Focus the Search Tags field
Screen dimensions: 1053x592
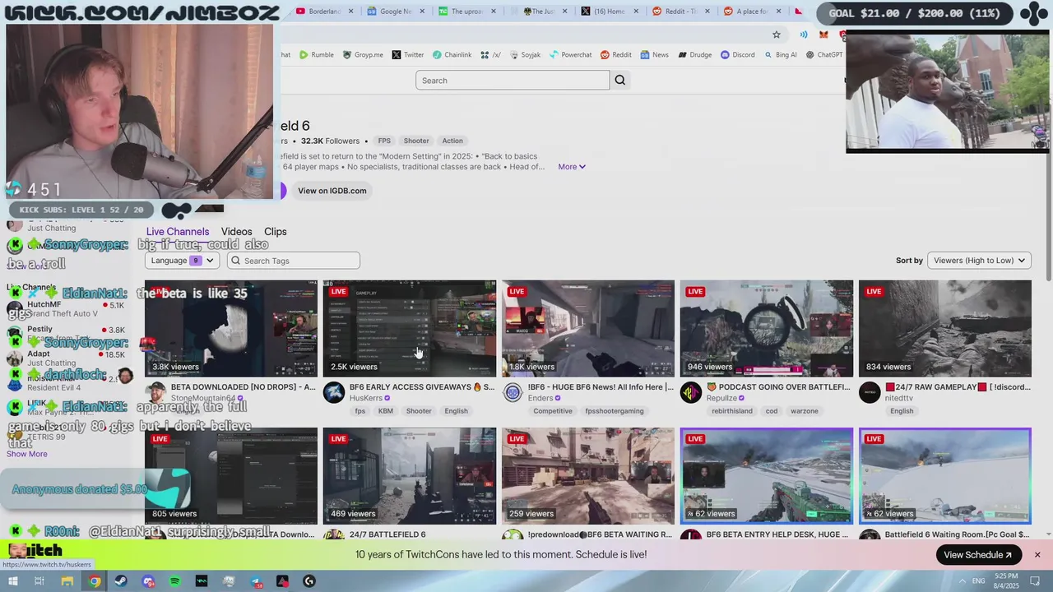(x=294, y=261)
